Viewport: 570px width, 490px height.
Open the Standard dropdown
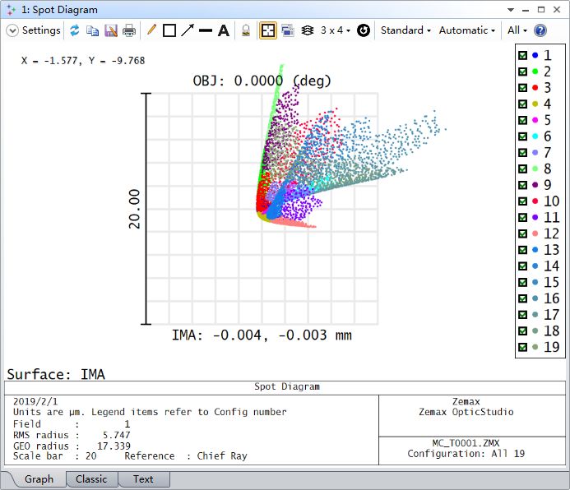click(x=405, y=30)
